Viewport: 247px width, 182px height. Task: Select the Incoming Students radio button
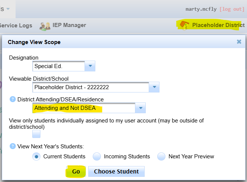tap(97, 156)
